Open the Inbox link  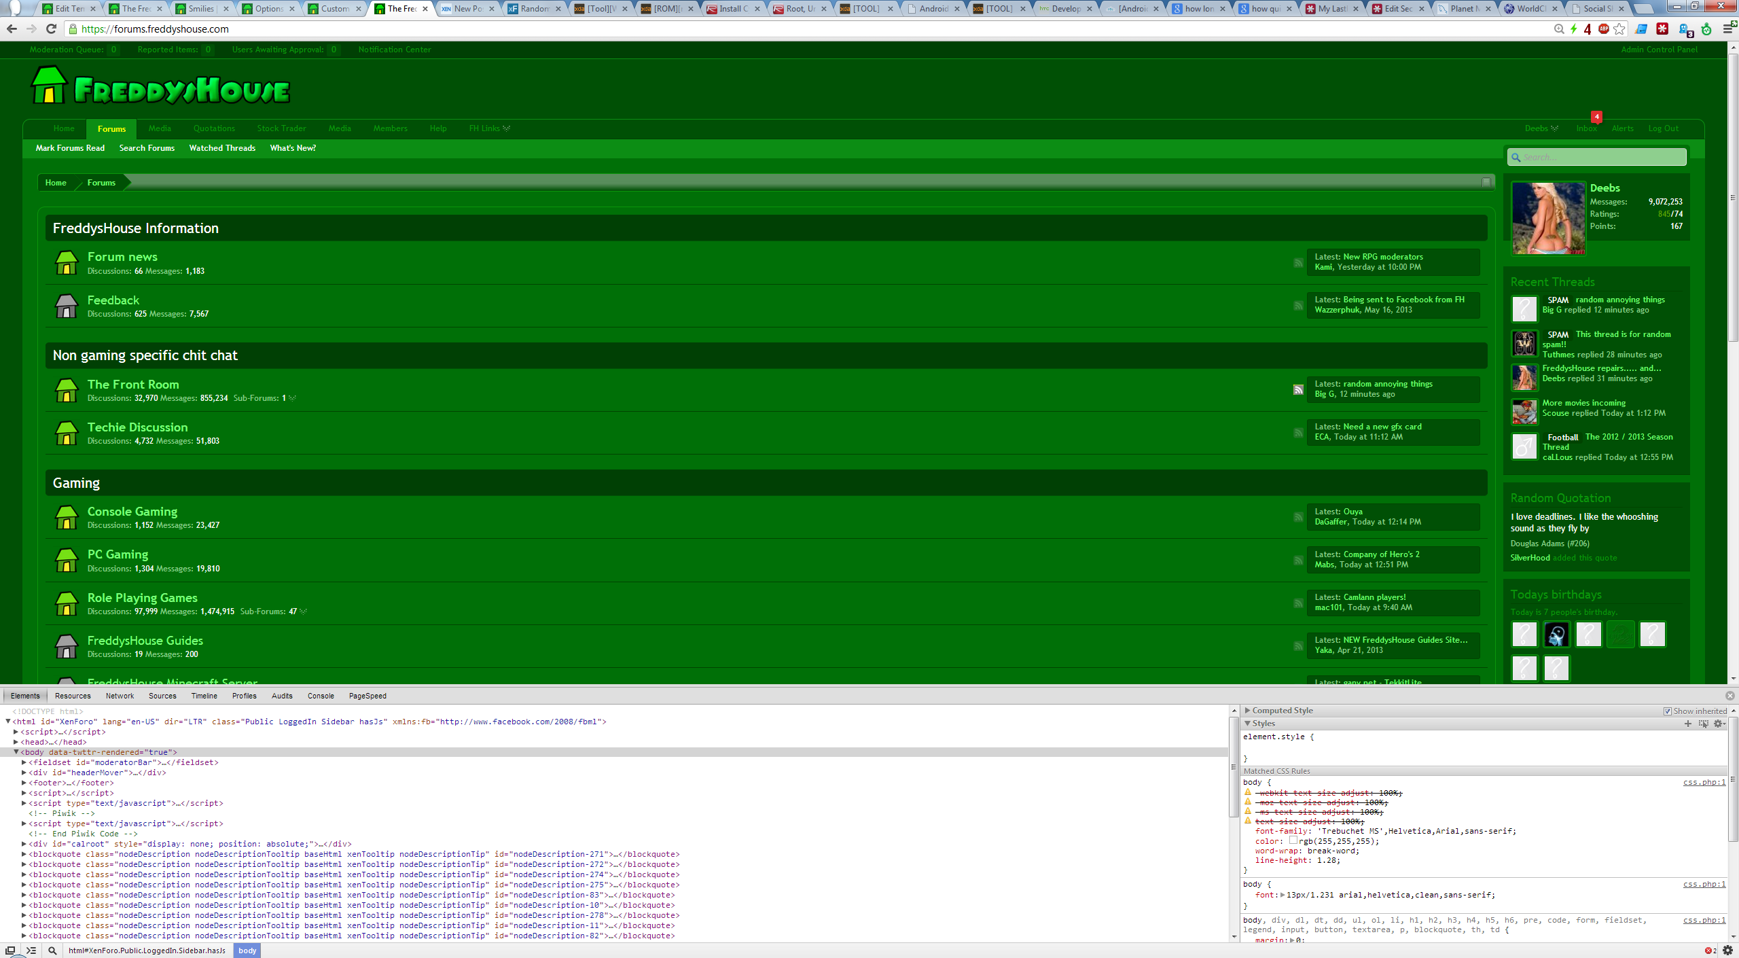(1586, 128)
